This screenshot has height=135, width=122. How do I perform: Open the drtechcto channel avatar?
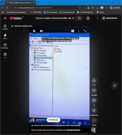[x=33, y=120]
